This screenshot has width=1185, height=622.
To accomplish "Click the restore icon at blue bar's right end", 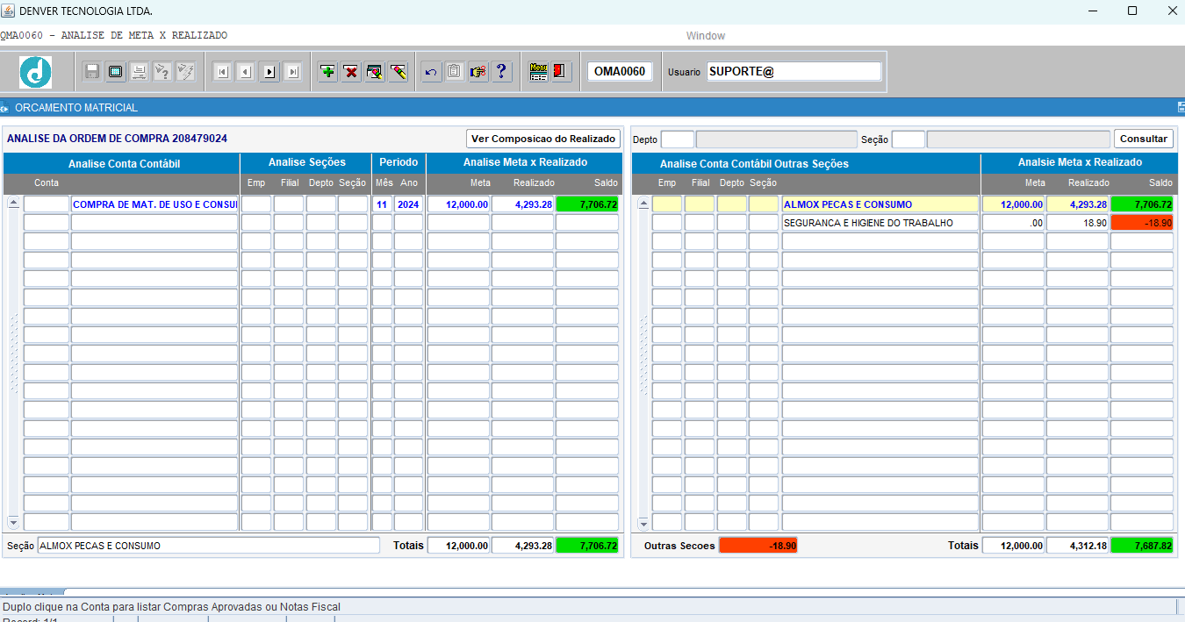I will tap(1181, 107).
